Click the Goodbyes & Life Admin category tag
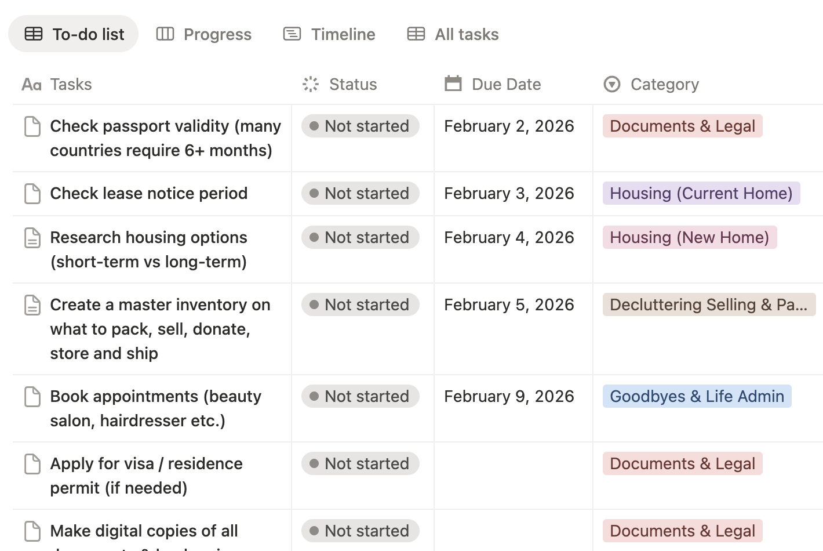 click(697, 397)
